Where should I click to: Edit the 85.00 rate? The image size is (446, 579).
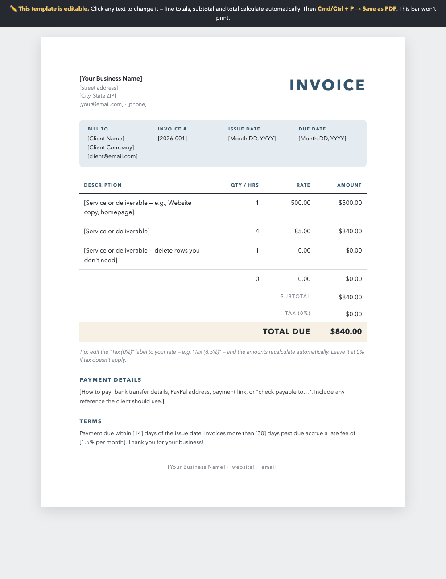point(302,232)
